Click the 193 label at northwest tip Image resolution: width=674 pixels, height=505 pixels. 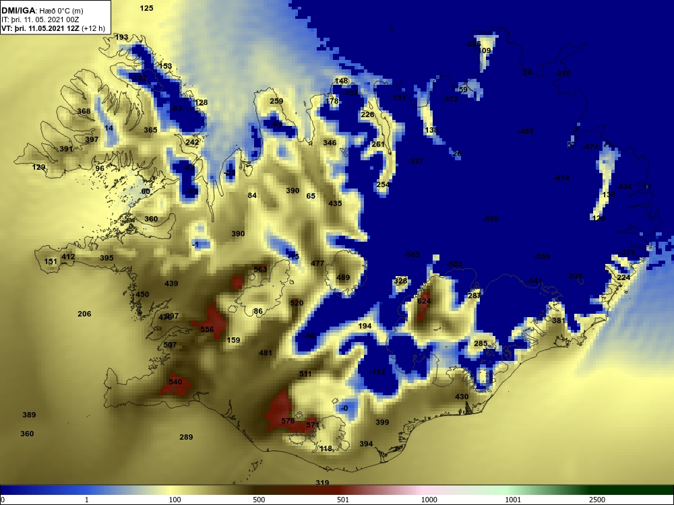coord(121,37)
